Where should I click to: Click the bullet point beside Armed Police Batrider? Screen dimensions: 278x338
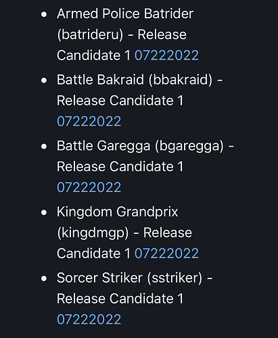[44, 15]
